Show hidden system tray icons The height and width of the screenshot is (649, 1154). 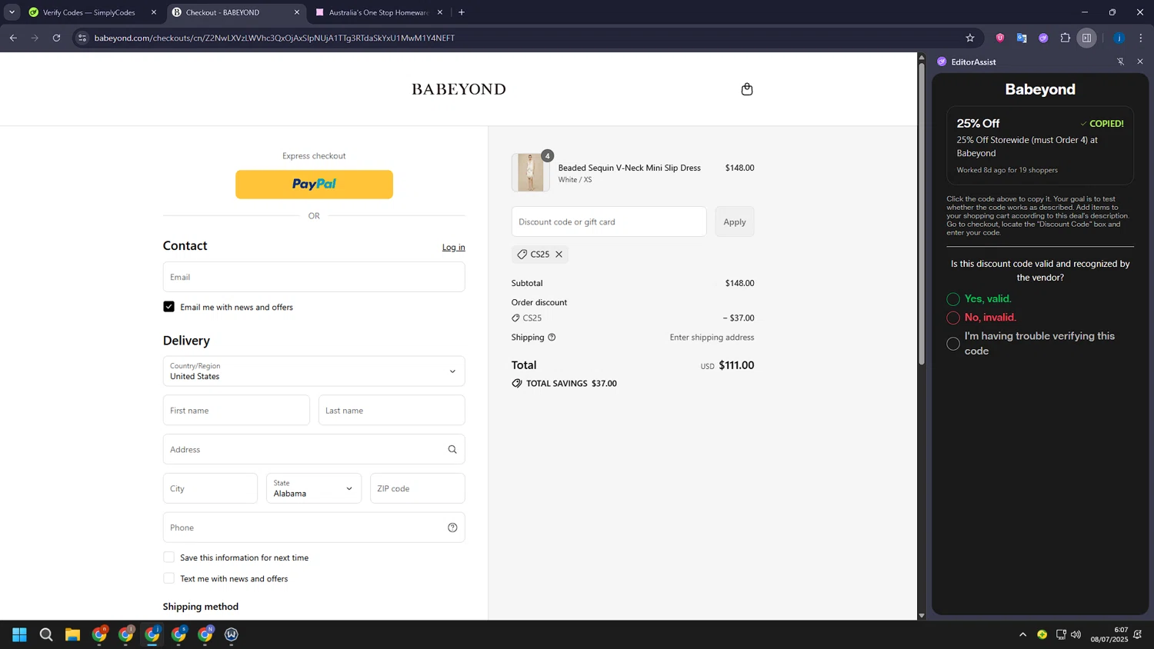[x=1022, y=634]
